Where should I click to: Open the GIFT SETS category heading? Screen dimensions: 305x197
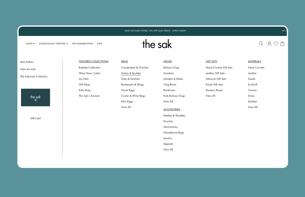(211, 61)
